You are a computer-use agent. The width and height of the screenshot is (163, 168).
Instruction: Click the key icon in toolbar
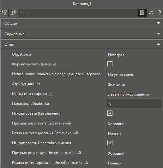coord(159,13)
